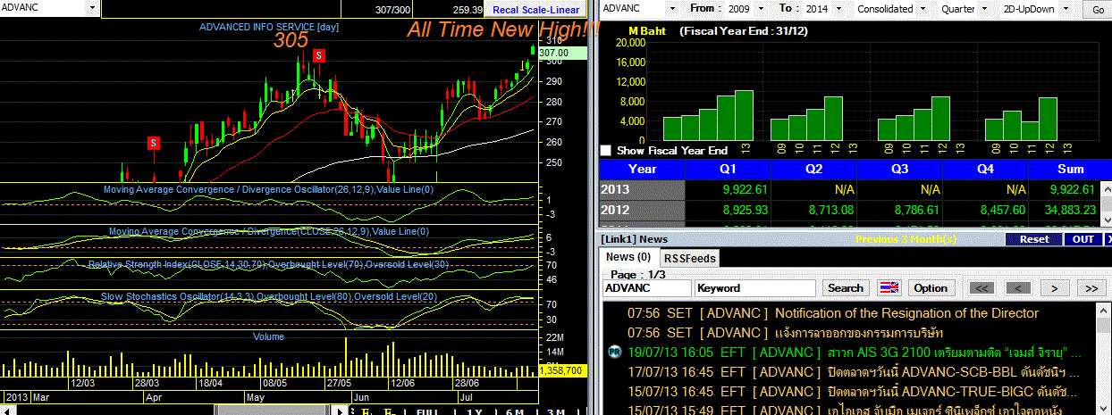Jump to last news page with >> button

click(1091, 287)
